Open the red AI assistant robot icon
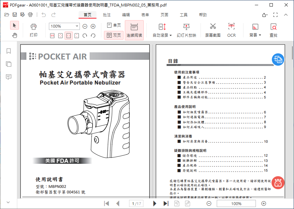Viewport: 294px width, 209px height. pos(278,183)
